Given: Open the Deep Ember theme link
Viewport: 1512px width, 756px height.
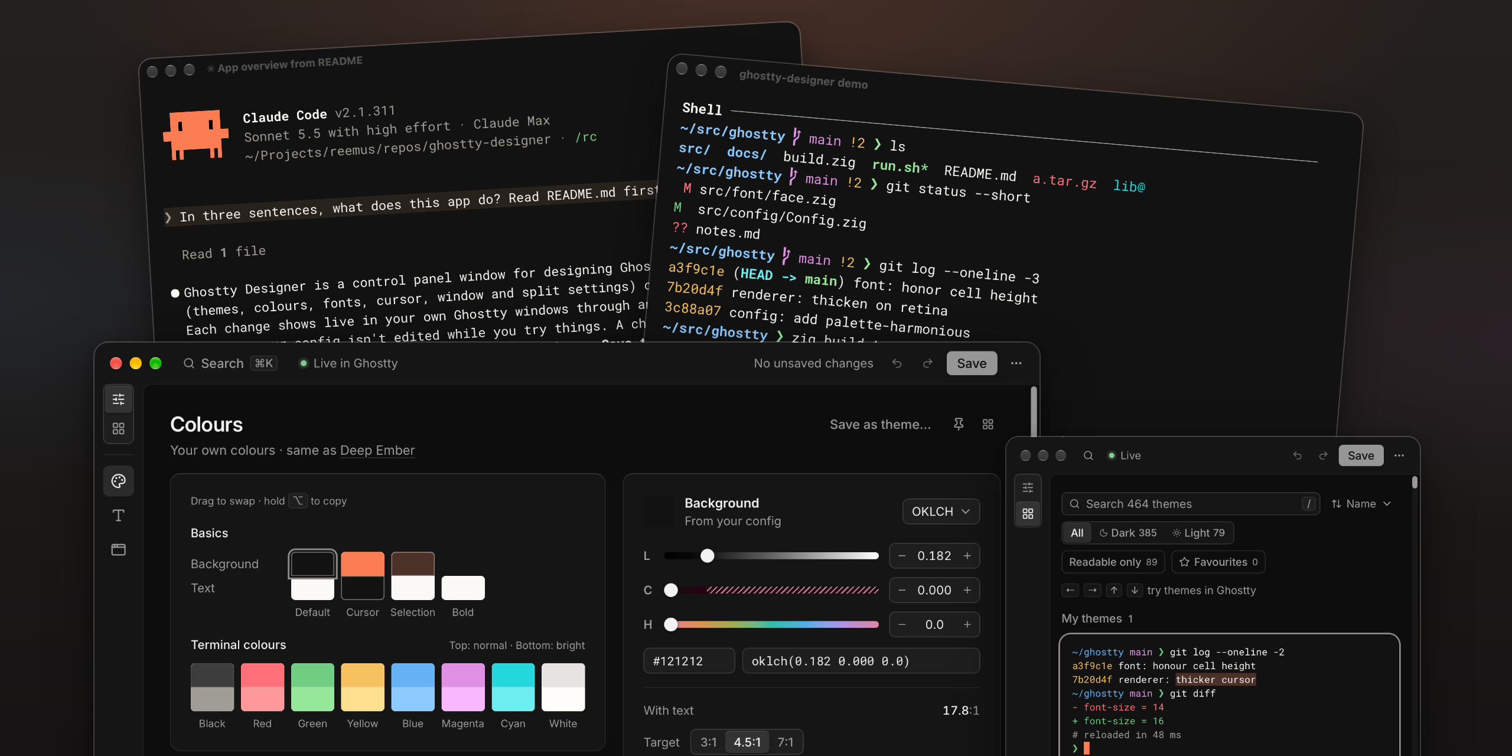Looking at the screenshot, I should tap(377, 450).
